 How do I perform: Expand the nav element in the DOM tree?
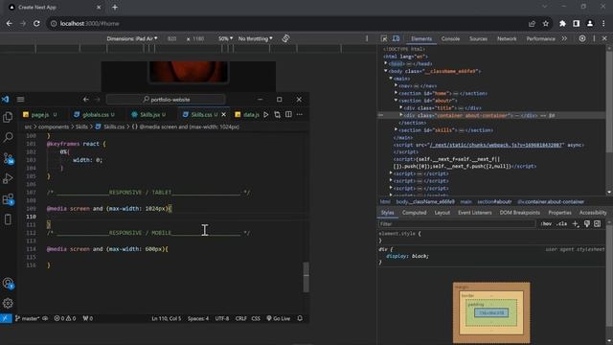point(396,85)
